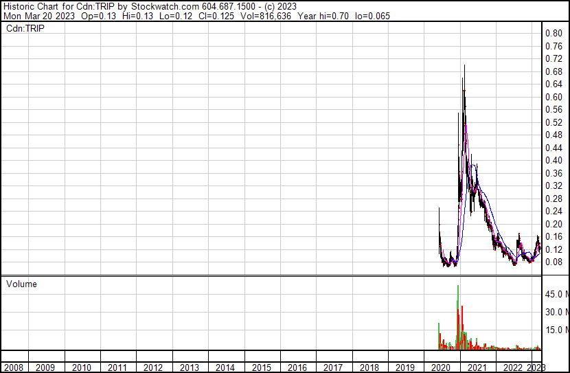Click the 0.08 price axis label
570x373 pixels.
coord(554,262)
